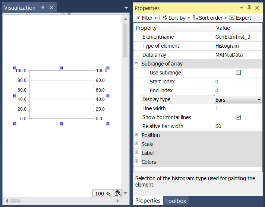Close the Properties panel
The image size is (265, 207).
tap(257, 8)
